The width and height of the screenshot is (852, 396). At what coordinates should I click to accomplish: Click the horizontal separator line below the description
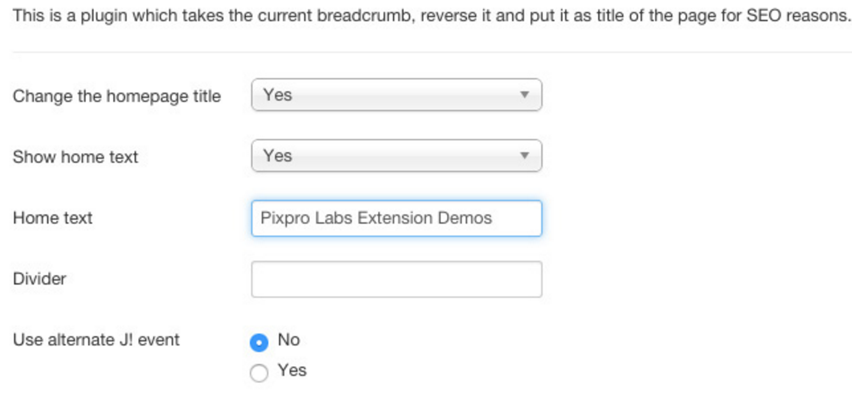point(424,52)
